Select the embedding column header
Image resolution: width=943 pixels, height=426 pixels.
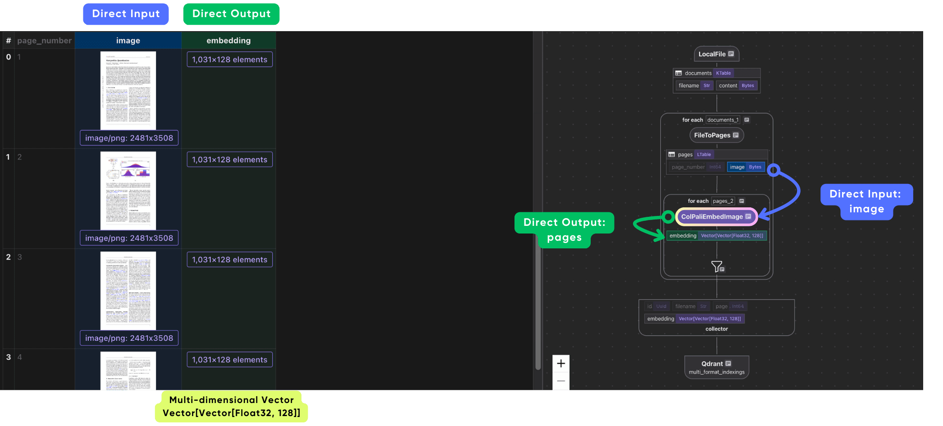[x=229, y=41]
